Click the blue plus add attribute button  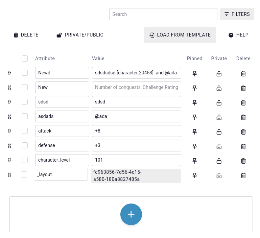pos(131,214)
